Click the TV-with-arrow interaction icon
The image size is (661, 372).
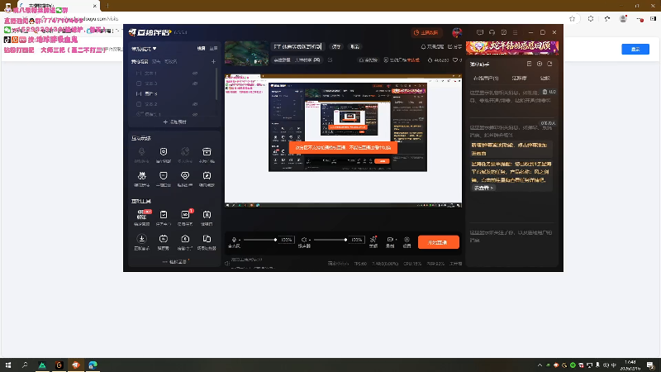coord(207,176)
